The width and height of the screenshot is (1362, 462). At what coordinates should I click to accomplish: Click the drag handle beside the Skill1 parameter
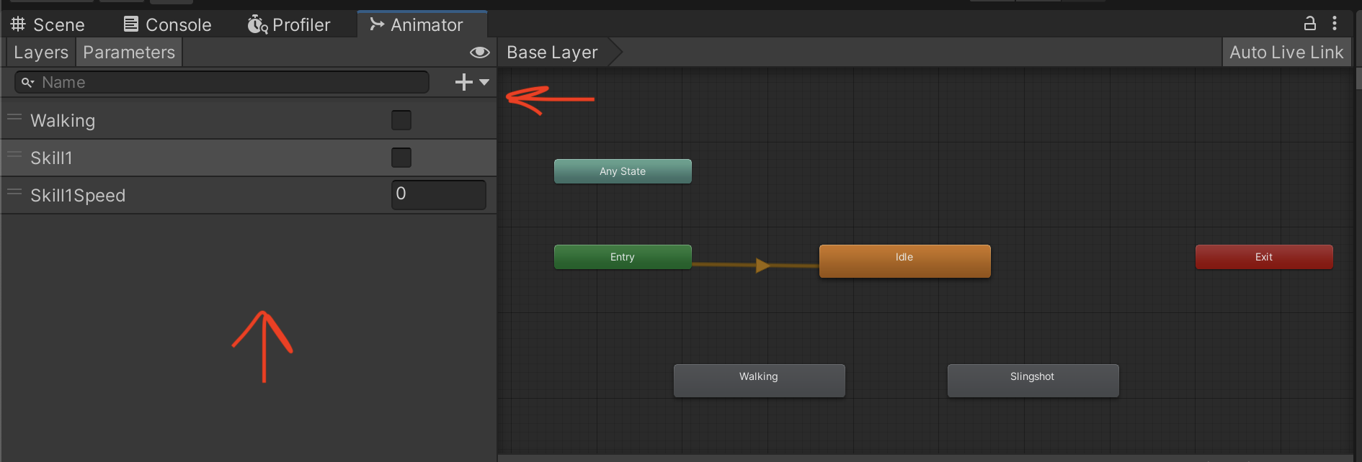(14, 155)
